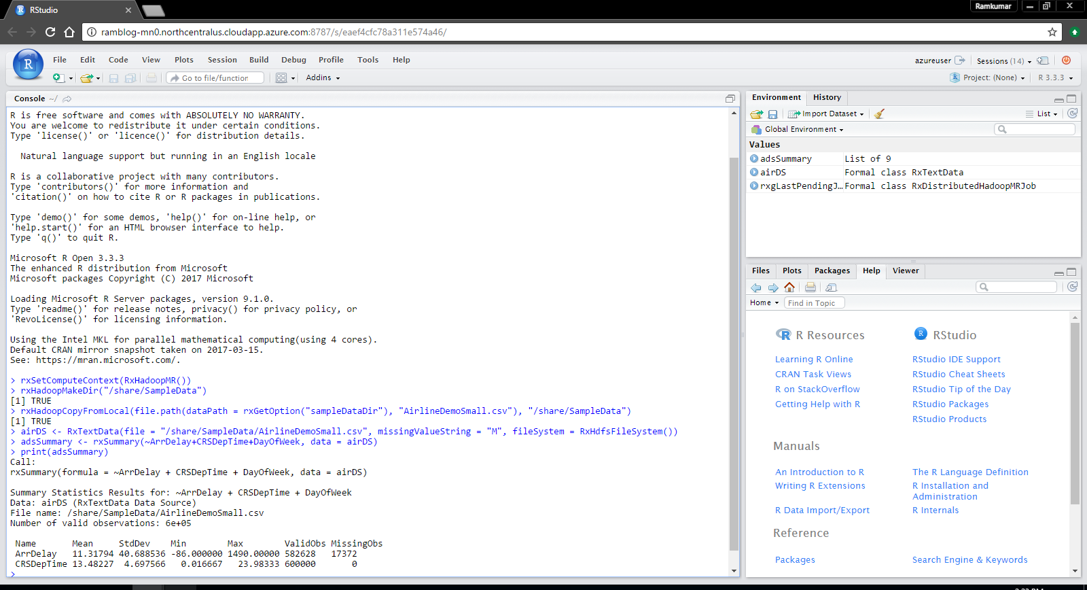Click the new session icon
This screenshot has height=590, width=1087.
[1043, 60]
